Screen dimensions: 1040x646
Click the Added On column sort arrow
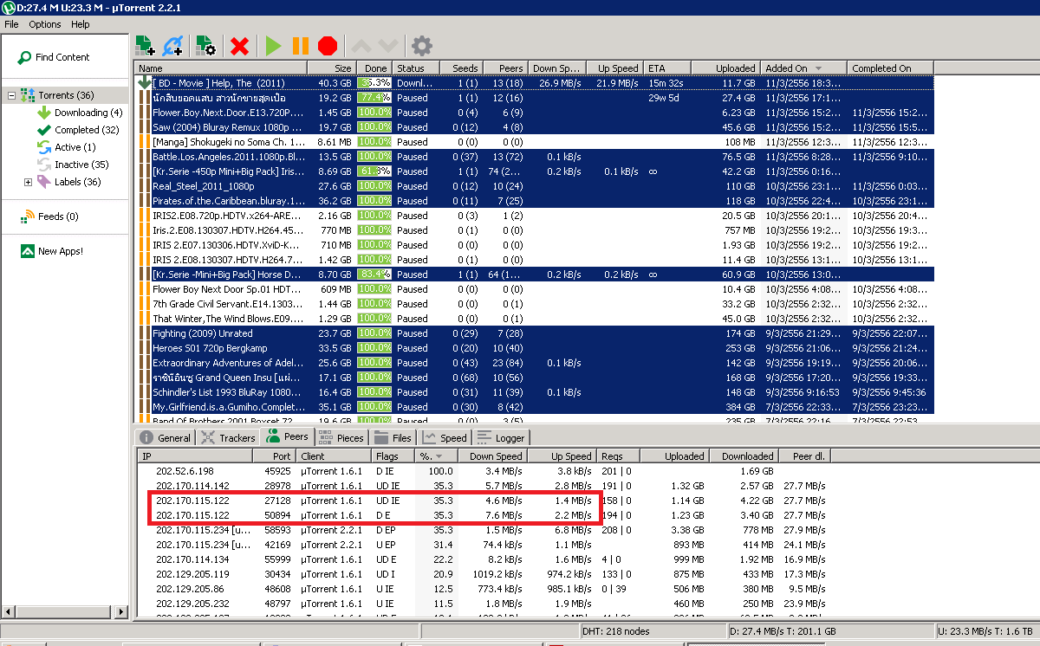point(818,68)
